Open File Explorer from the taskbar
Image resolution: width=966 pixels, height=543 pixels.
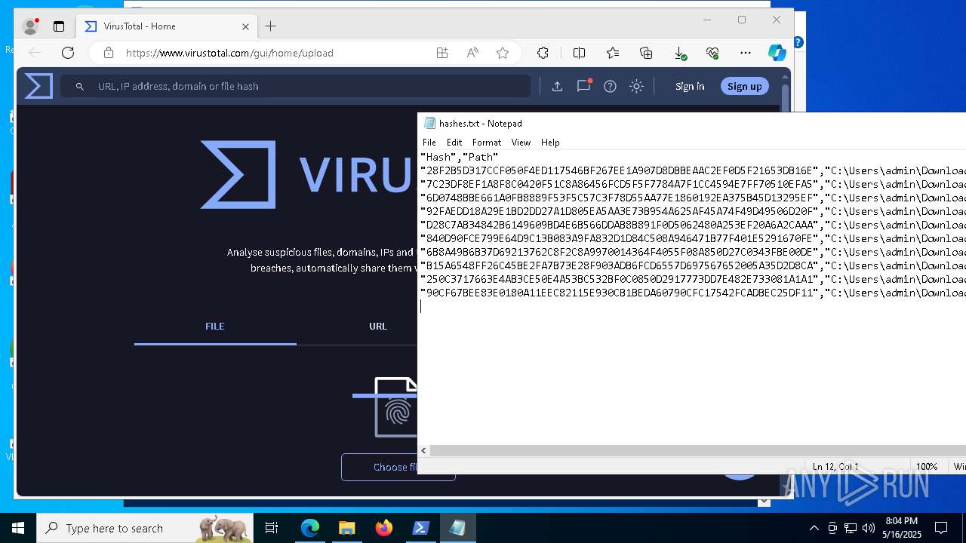pyautogui.click(x=346, y=528)
